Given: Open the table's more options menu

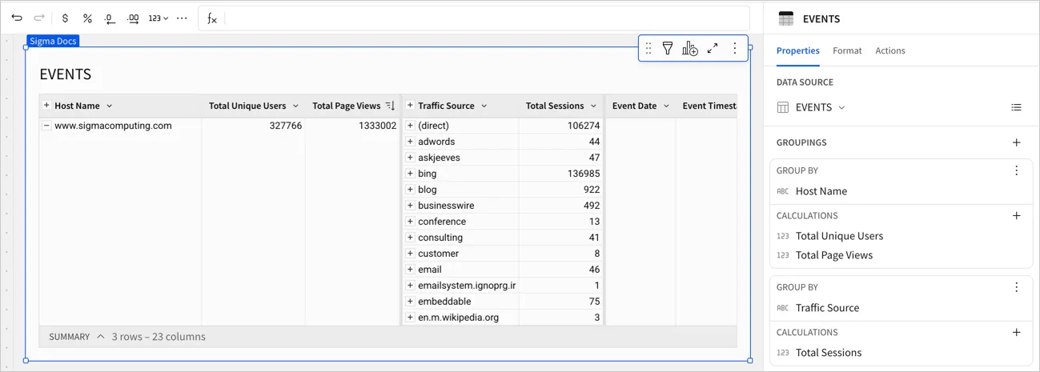Looking at the screenshot, I should point(735,49).
